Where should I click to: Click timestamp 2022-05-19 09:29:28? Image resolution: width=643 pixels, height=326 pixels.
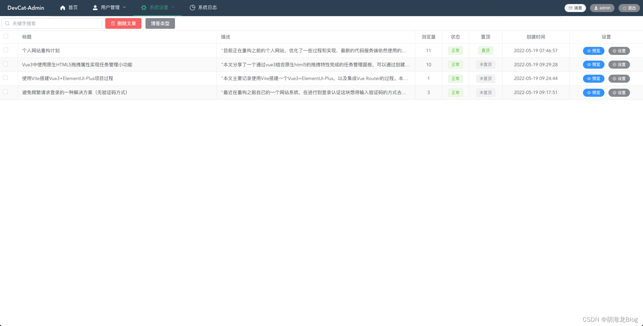click(x=536, y=65)
